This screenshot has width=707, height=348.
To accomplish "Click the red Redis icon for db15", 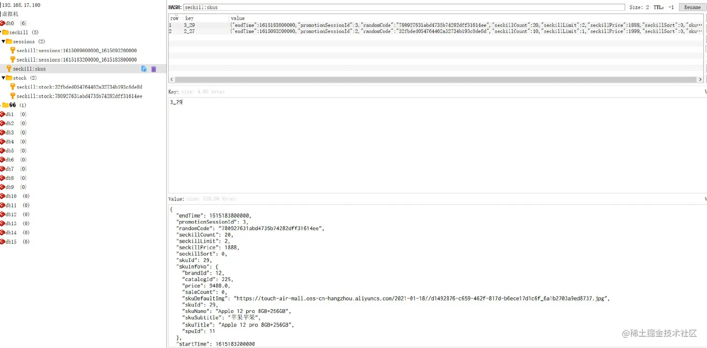I will coord(2,241).
